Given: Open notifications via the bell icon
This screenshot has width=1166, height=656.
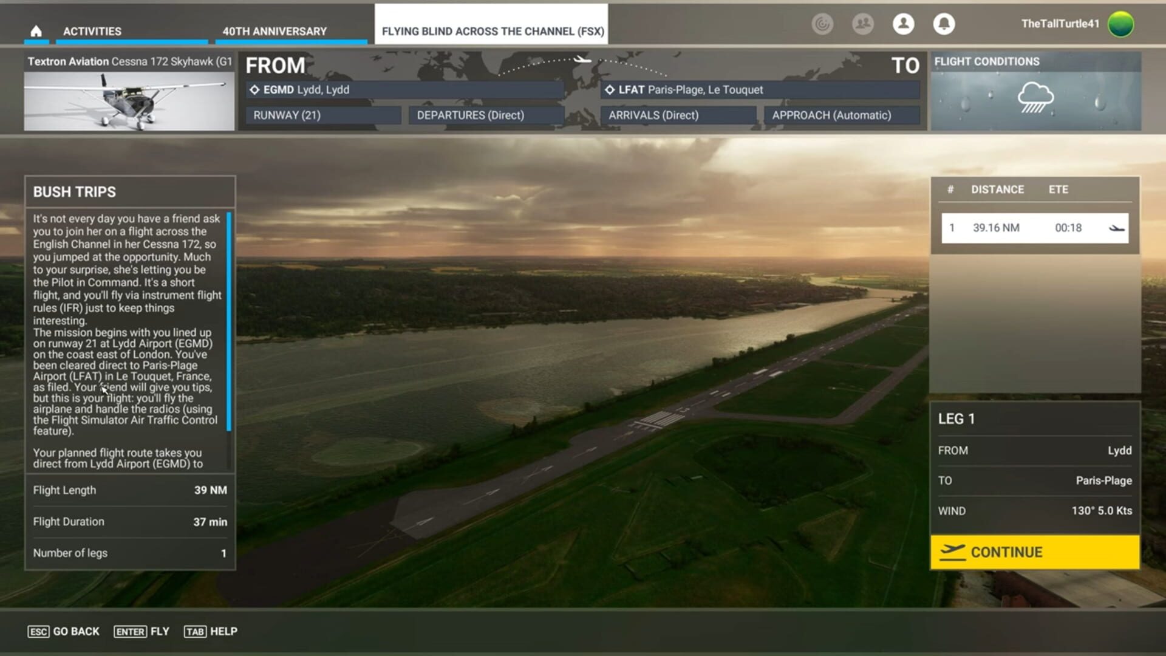Looking at the screenshot, I should click(943, 25).
